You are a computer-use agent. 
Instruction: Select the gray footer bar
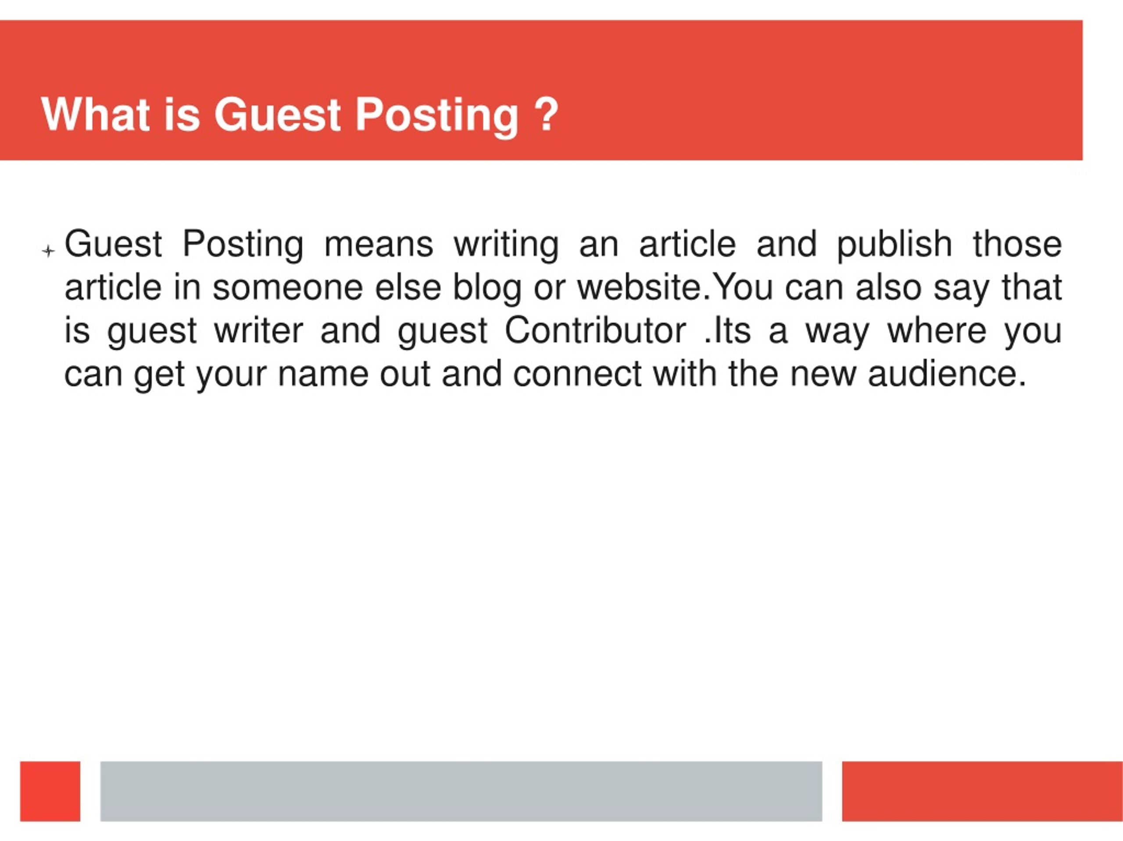pos(461,791)
